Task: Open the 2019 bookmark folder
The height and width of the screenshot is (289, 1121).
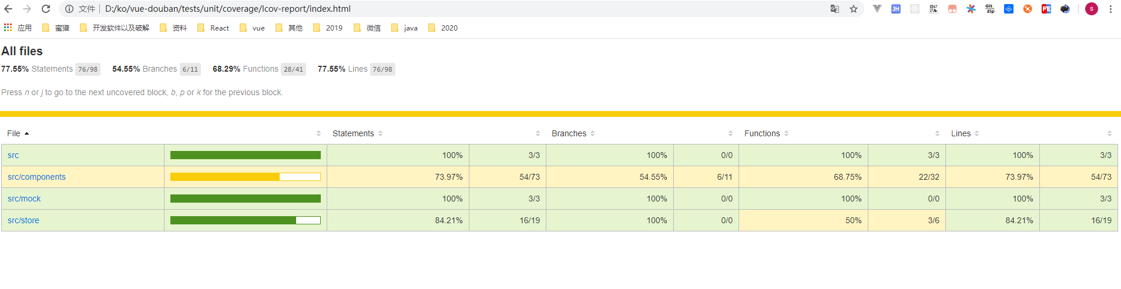Action: (x=328, y=28)
